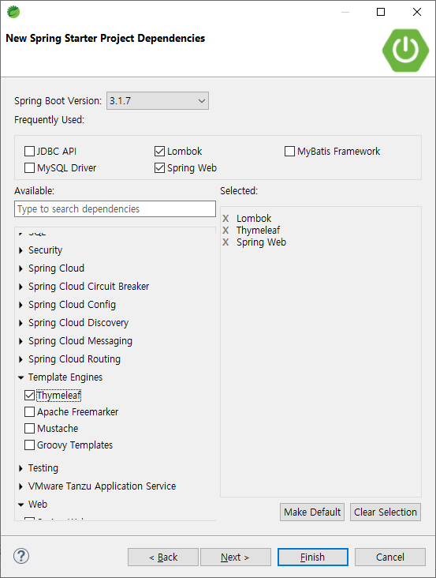The image size is (436, 578).
Task: Expand the Spring Cloud category
Action: click(x=20, y=268)
